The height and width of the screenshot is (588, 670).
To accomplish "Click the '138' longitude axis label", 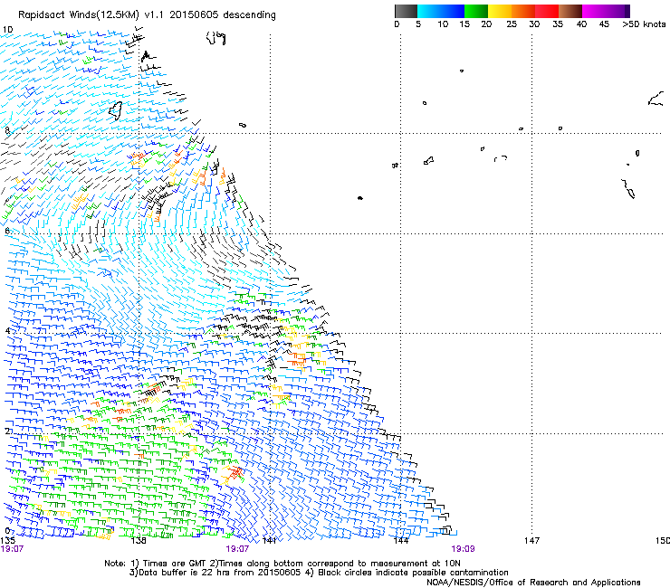I will 139,540.
